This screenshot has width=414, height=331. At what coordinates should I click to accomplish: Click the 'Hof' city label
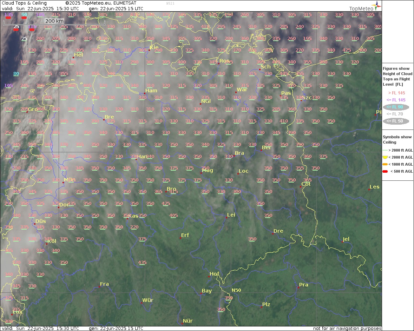pos(215,274)
